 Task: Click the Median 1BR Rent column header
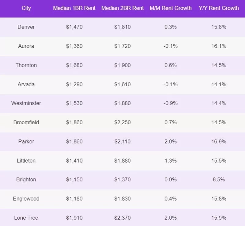click(74, 8)
